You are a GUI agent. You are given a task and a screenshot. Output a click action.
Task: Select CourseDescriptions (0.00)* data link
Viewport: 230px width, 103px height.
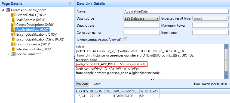(x=35, y=24)
